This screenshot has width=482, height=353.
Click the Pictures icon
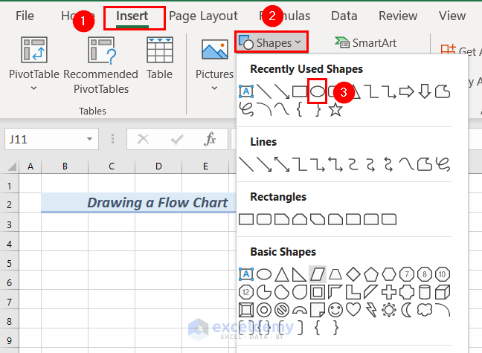click(214, 50)
